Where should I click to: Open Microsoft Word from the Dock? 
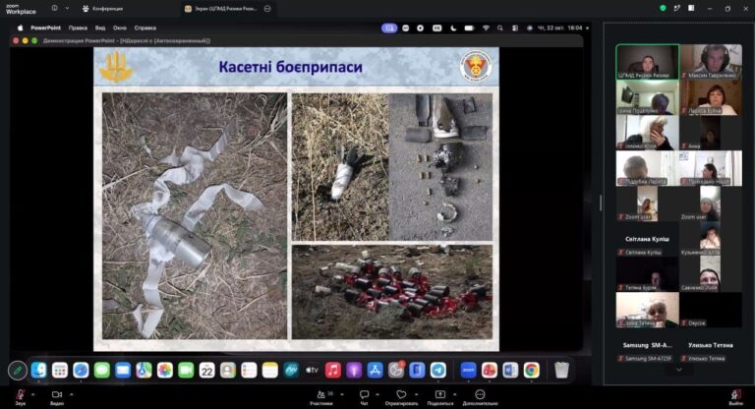coord(510,370)
